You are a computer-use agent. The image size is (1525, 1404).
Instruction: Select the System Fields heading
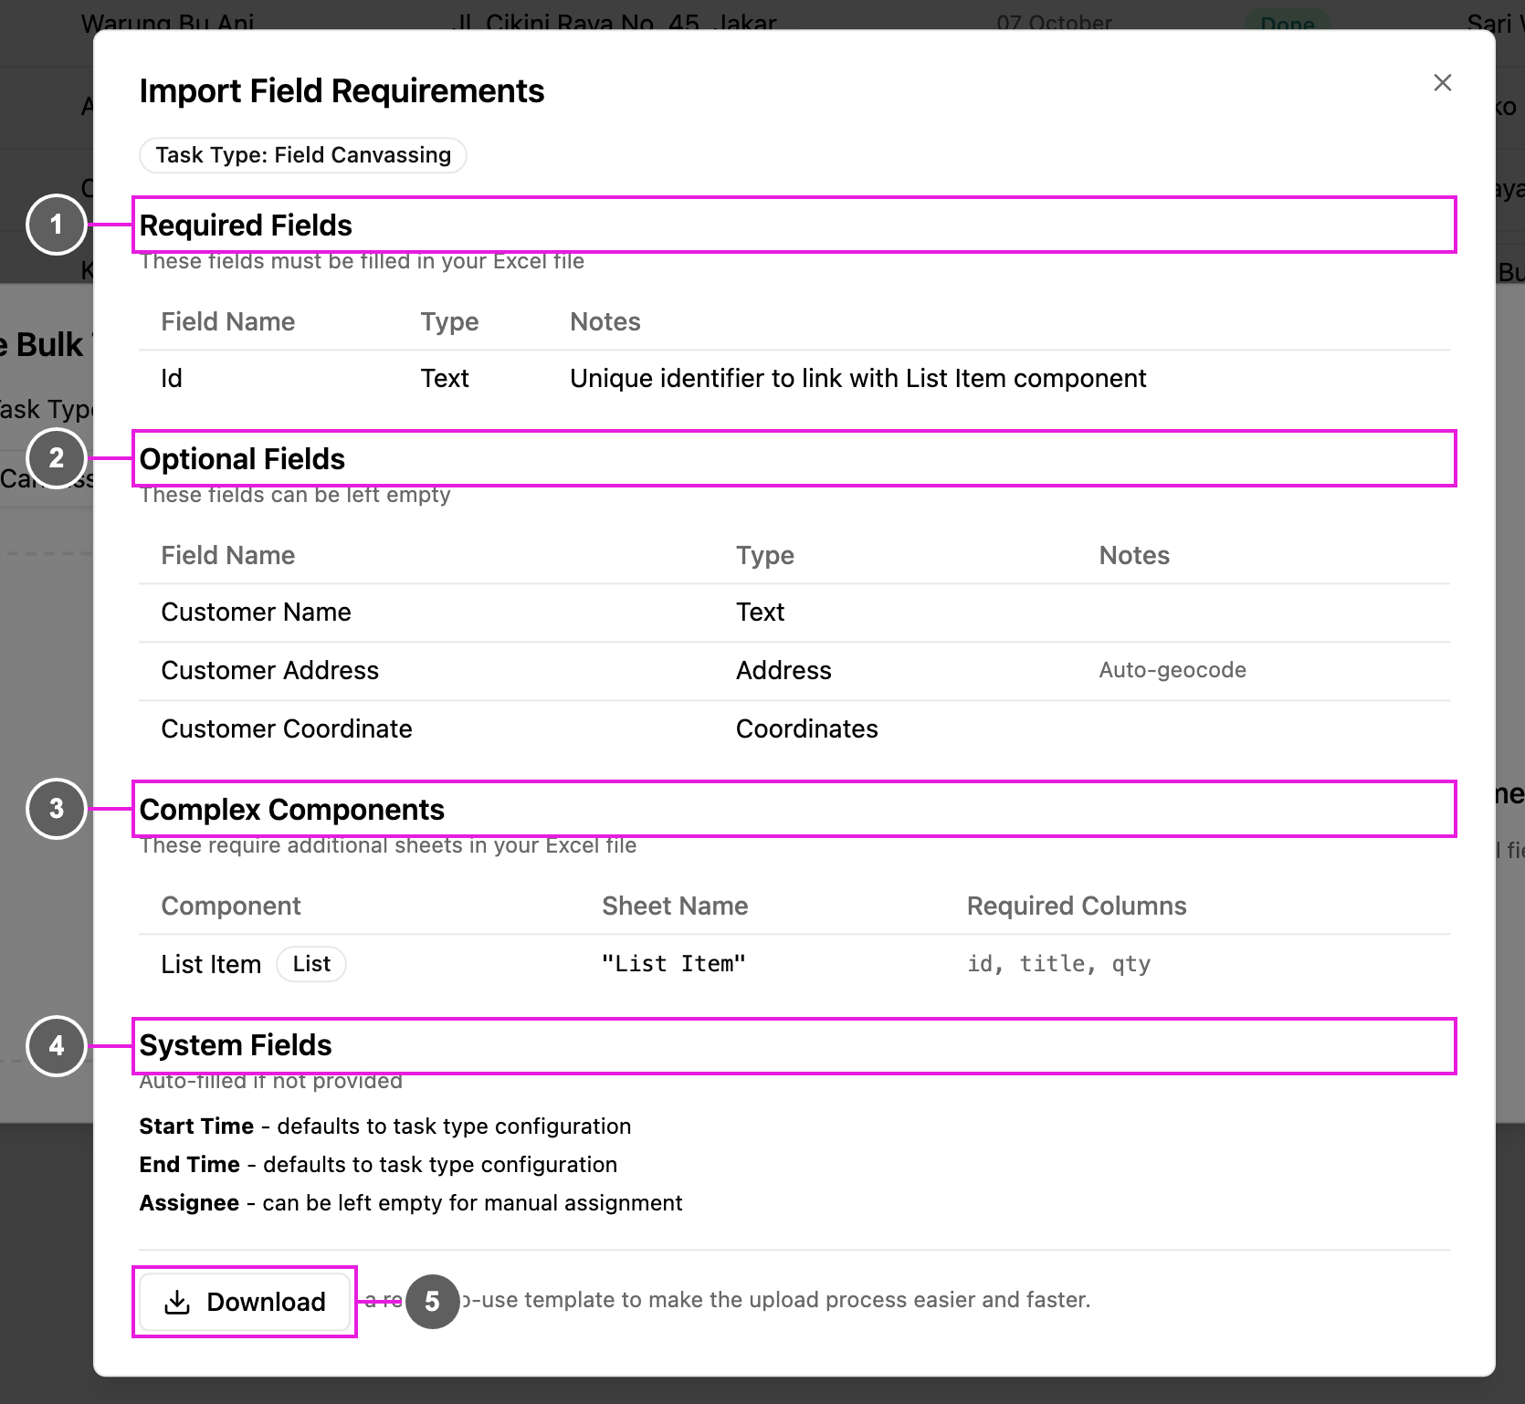pyautogui.click(x=236, y=1045)
